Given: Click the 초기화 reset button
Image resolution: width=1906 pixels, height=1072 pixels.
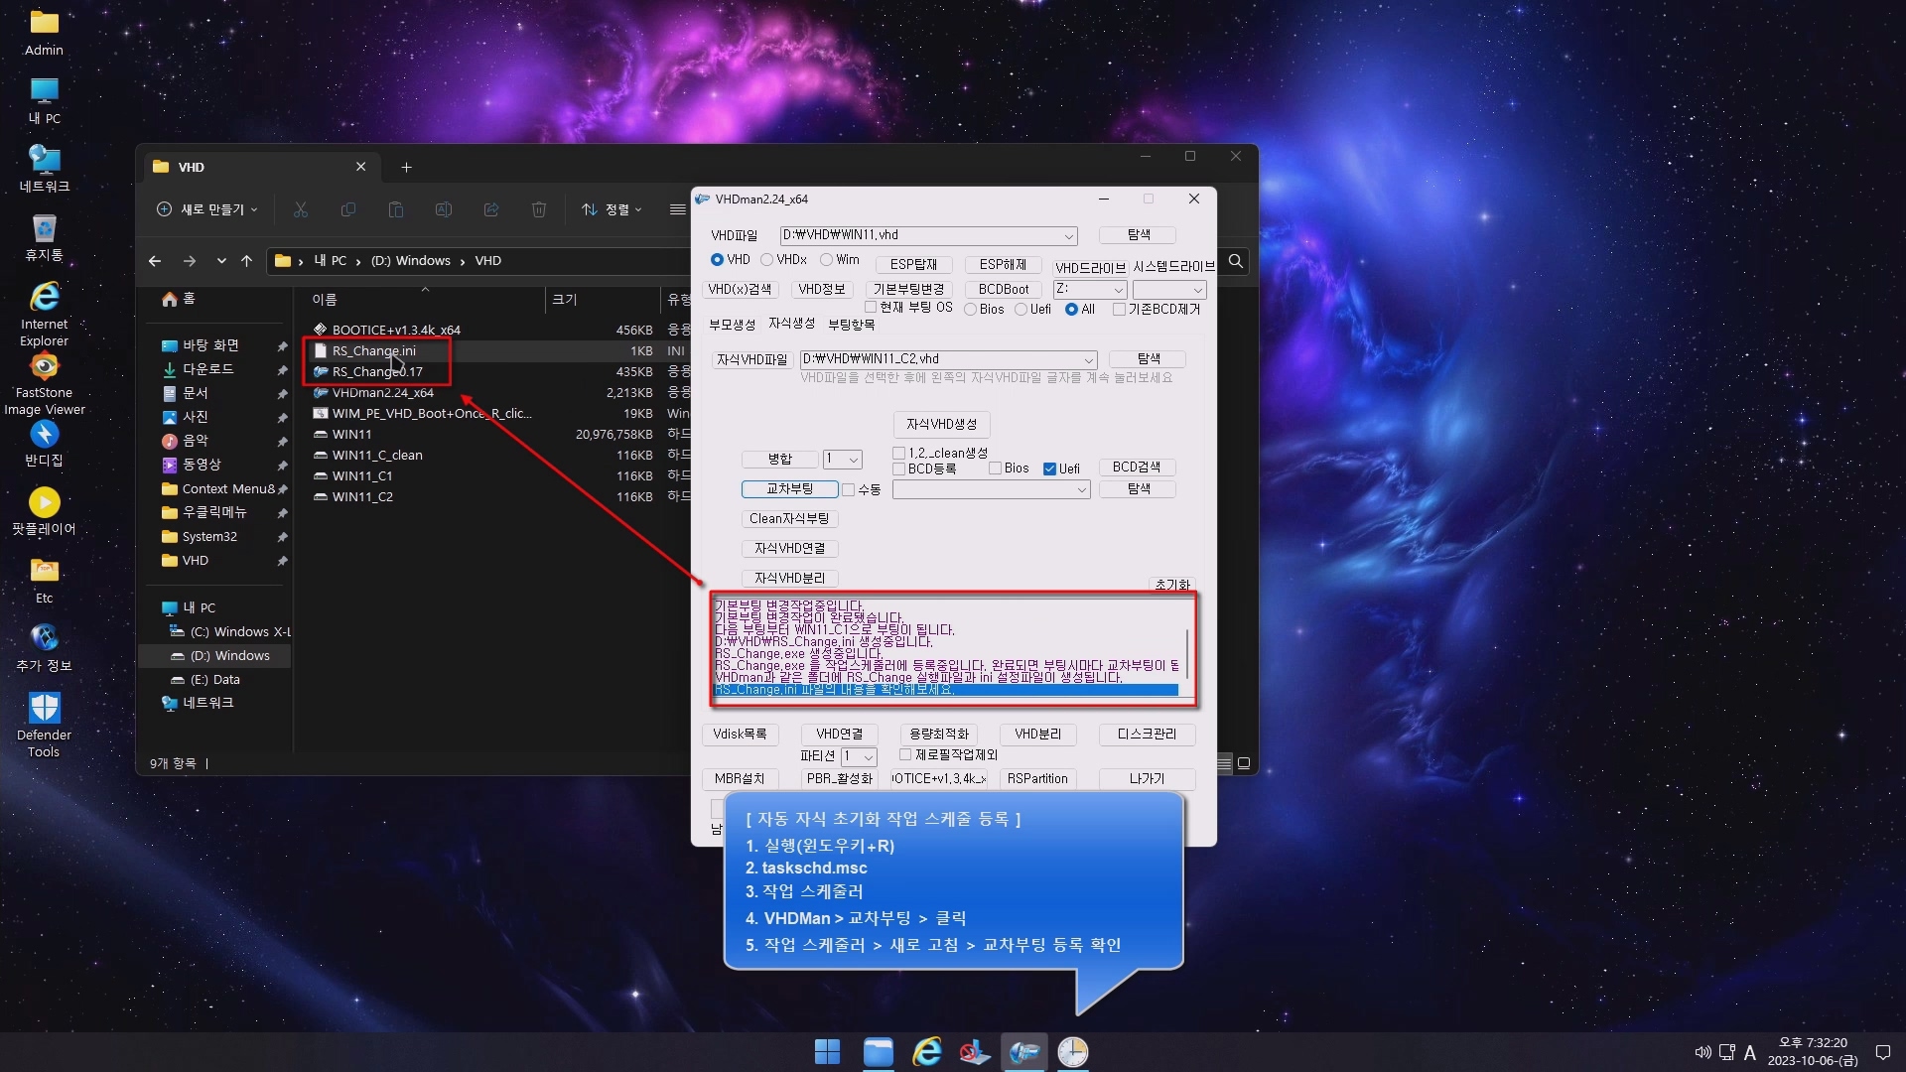Looking at the screenshot, I should pyautogui.click(x=1171, y=585).
